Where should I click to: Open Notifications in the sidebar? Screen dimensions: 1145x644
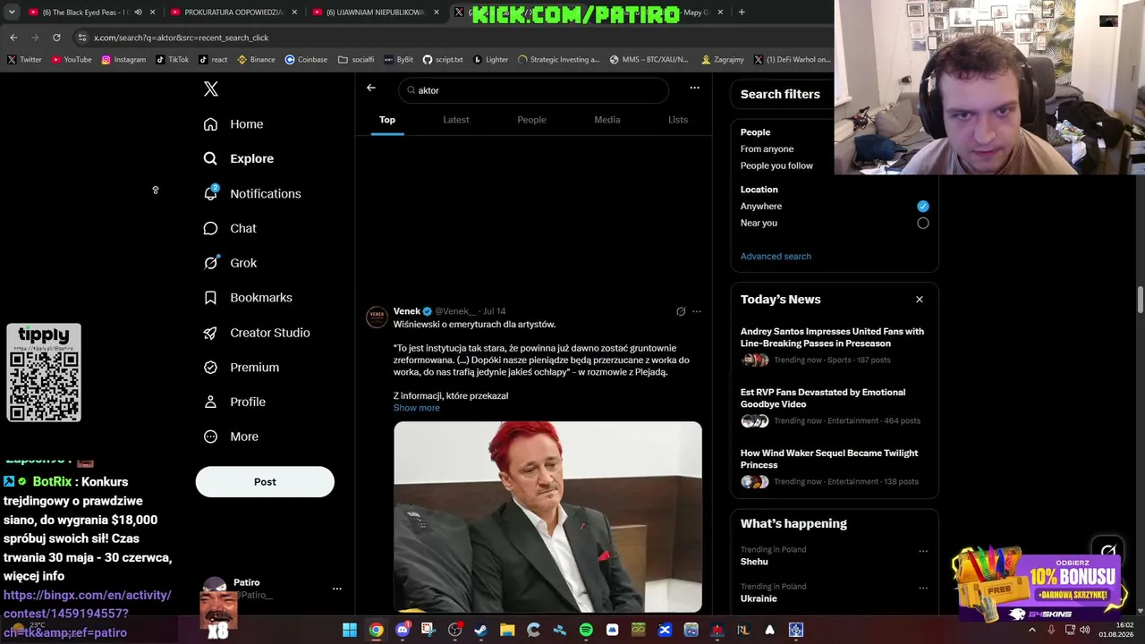(252, 193)
